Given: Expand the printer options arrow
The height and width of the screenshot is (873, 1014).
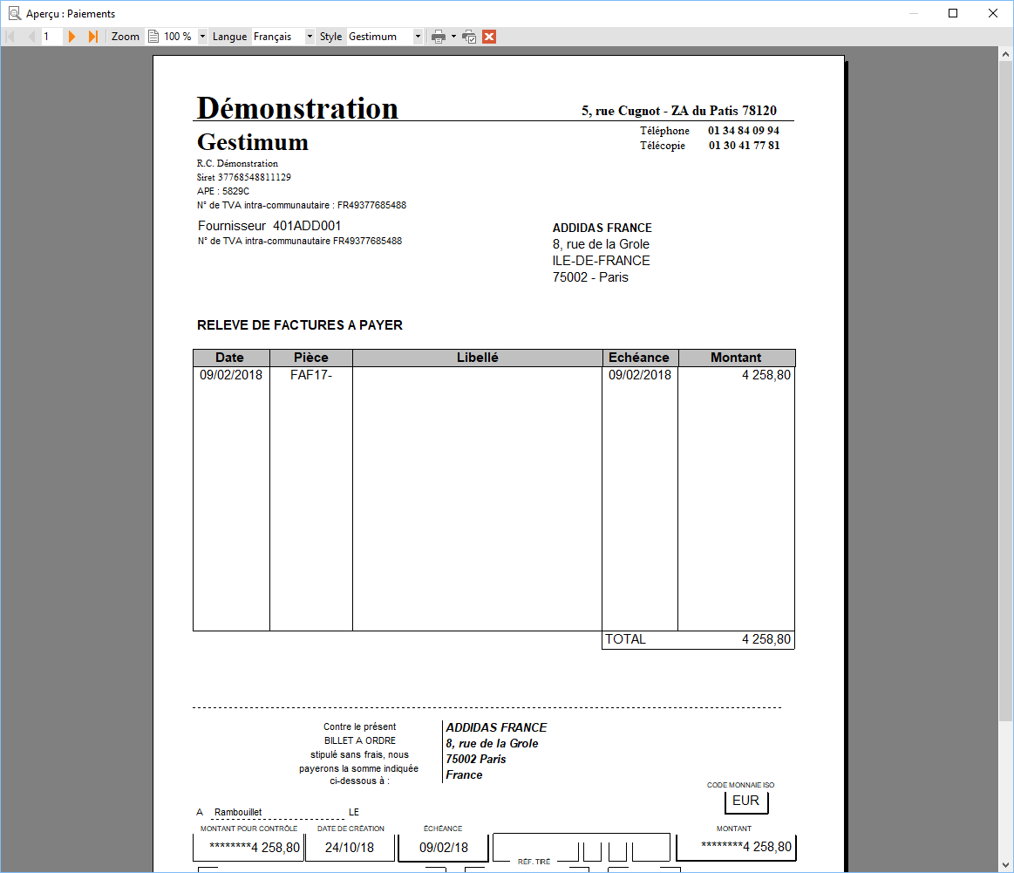Looking at the screenshot, I should 453,37.
